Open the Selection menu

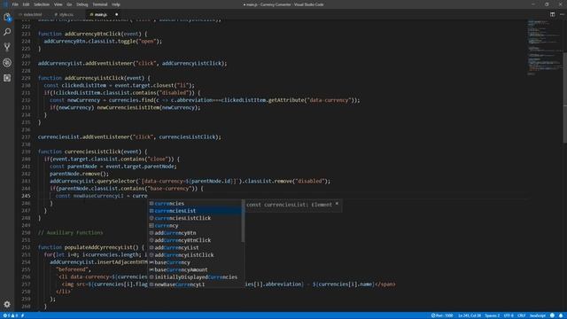[42, 4]
